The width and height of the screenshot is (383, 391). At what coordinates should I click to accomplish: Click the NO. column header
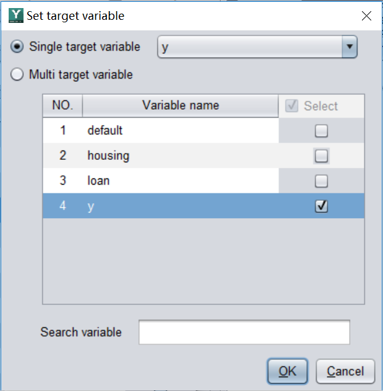coord(62,105)
